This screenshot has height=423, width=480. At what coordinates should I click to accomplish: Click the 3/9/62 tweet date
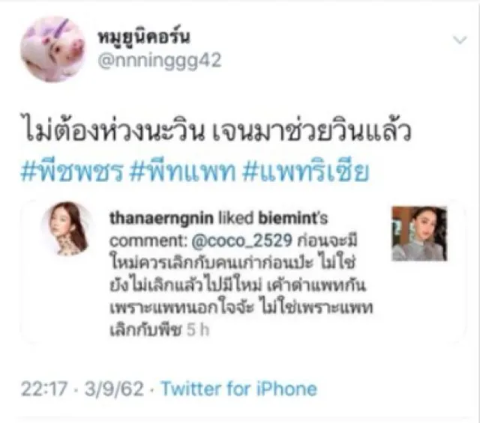114,389
